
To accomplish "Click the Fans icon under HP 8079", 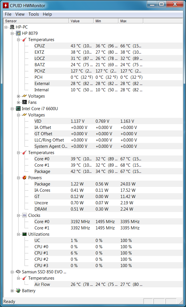I will (25, 102).
